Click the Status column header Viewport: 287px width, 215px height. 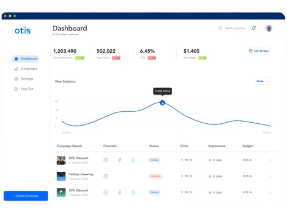(x=154, y=146)
